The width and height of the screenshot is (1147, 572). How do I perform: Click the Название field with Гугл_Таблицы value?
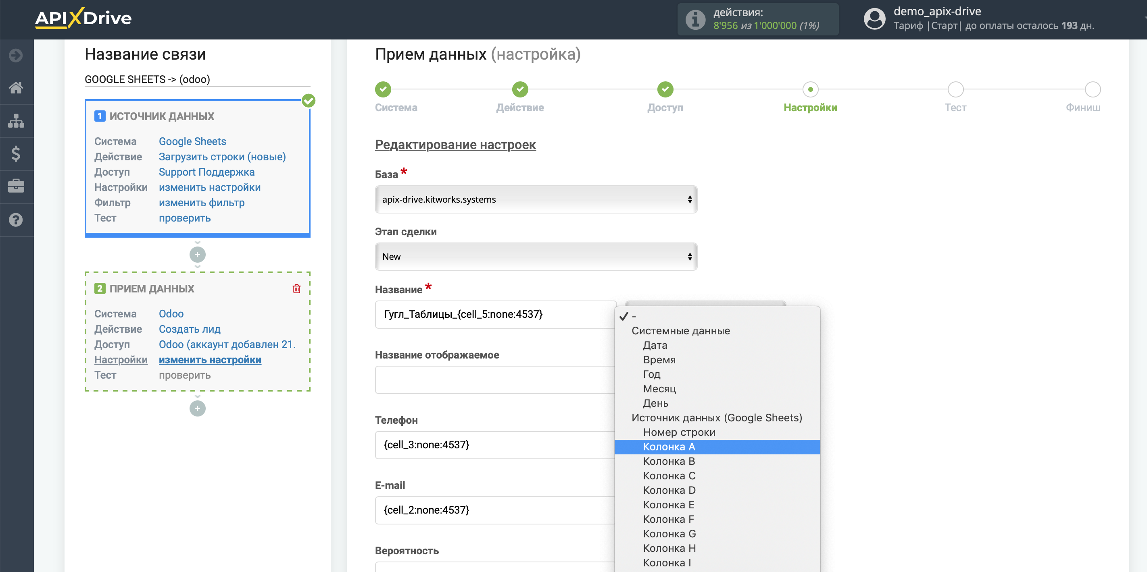pos(496,315)
